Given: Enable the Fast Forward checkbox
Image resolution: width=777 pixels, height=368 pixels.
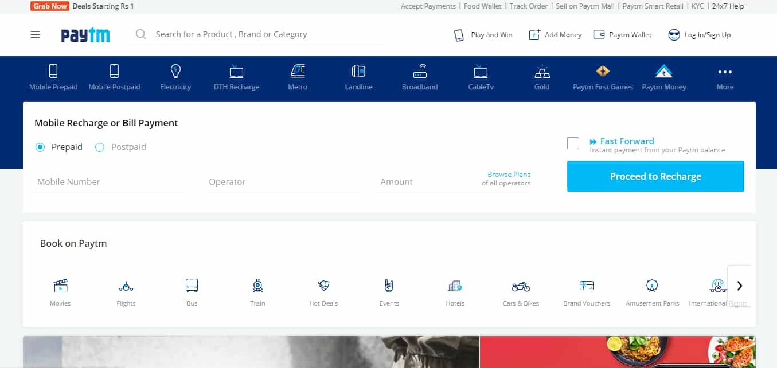Looking at the screenshot, I should coord(573,143).
